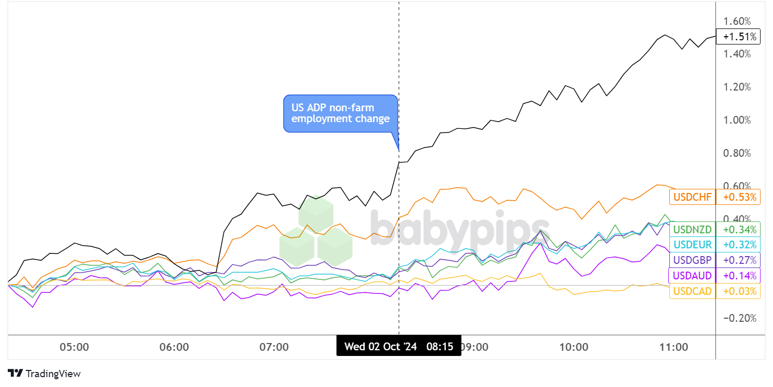Click the 07:00 time axis label
Screen dimensions: 773x387
coord(274,347)
